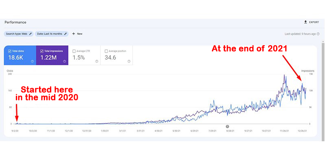This screenshot has width=325, height=162.
Task: Click the New filter button
Action: coord(77,34)
